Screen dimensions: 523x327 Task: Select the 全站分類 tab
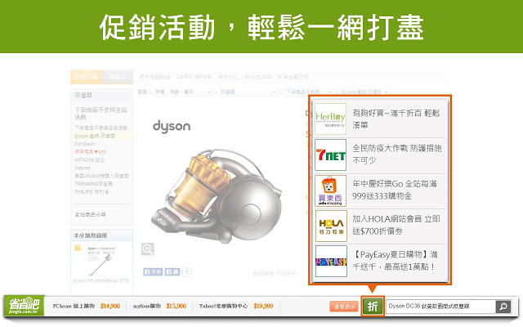[x=86, y=77]
